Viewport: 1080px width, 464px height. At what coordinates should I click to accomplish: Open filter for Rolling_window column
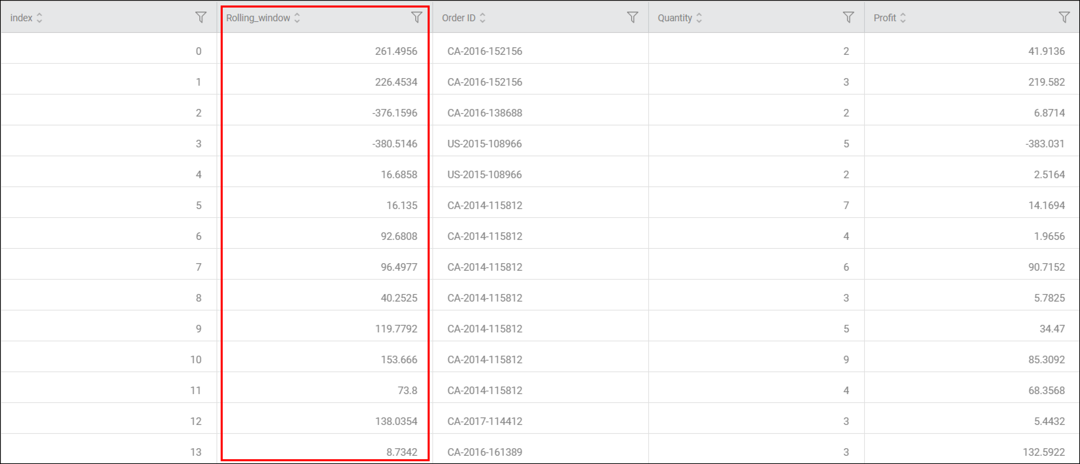[416, 17]
